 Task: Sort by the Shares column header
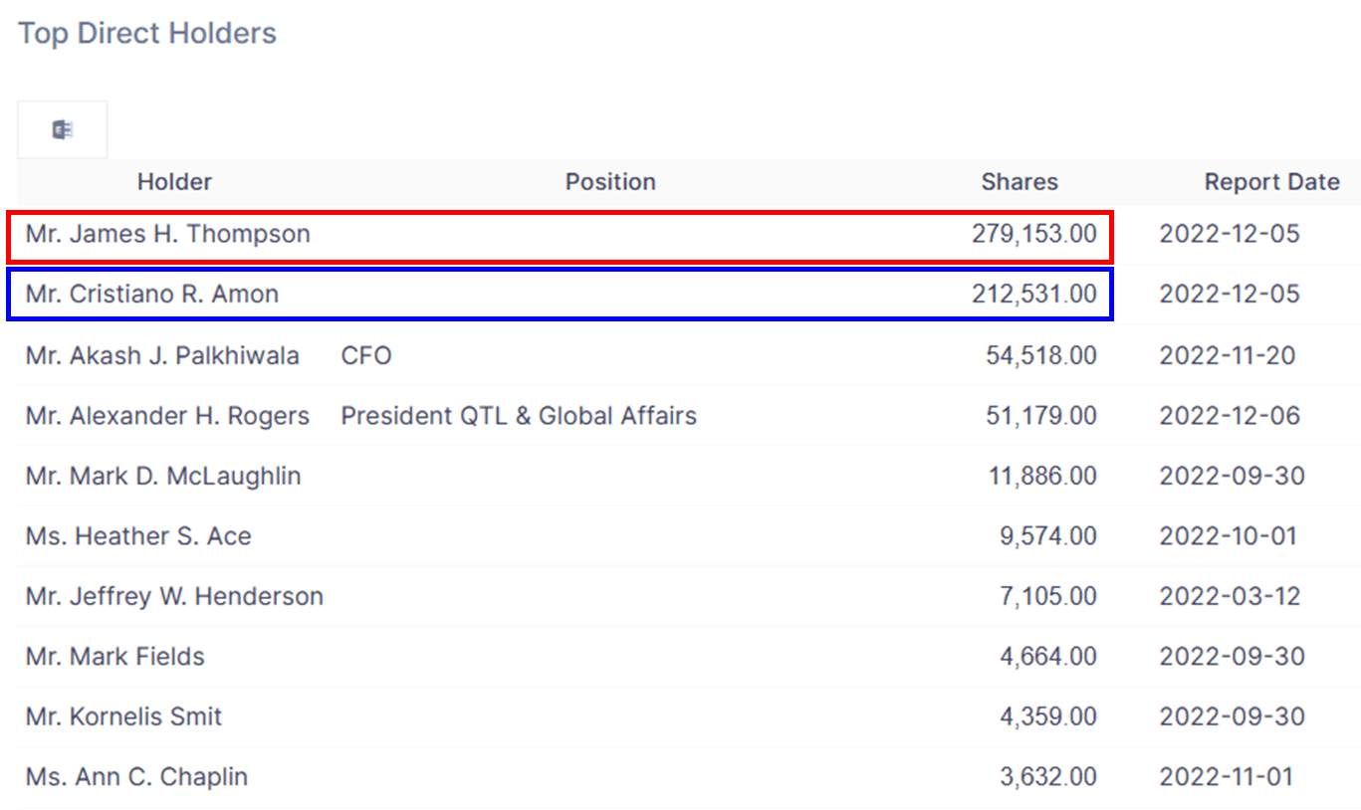point(1020,182)
